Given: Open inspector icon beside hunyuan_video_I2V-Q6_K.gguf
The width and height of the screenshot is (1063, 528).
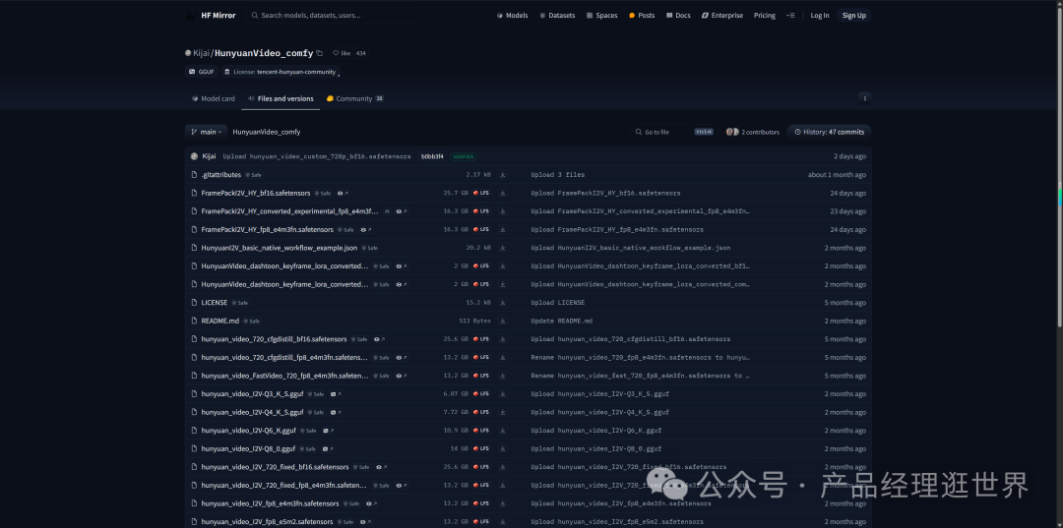Looking at the screenshot, I should point(328,431).
